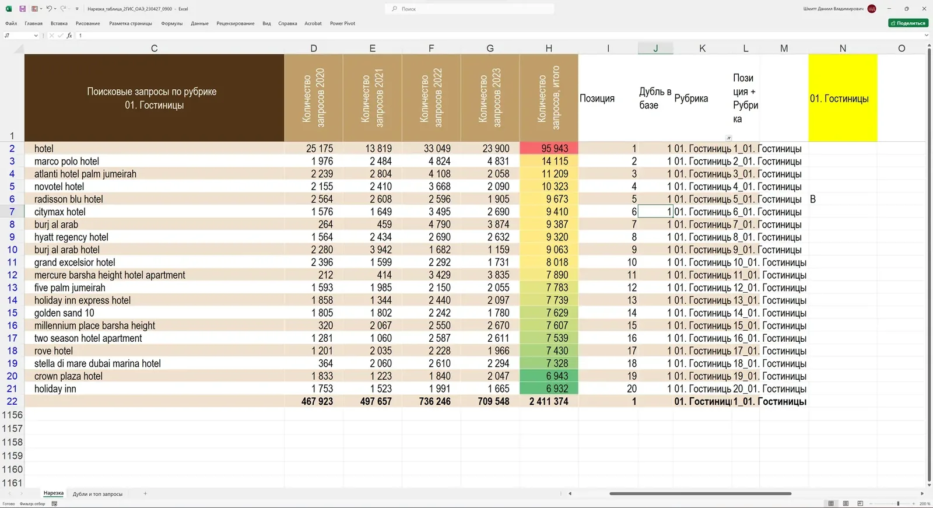Click the zoom slider handle
Screen dimensions: 933x508
click(x=898, y=503)
